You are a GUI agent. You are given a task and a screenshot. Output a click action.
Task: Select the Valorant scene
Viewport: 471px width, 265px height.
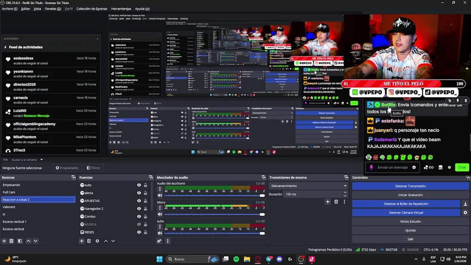(38, 207)
